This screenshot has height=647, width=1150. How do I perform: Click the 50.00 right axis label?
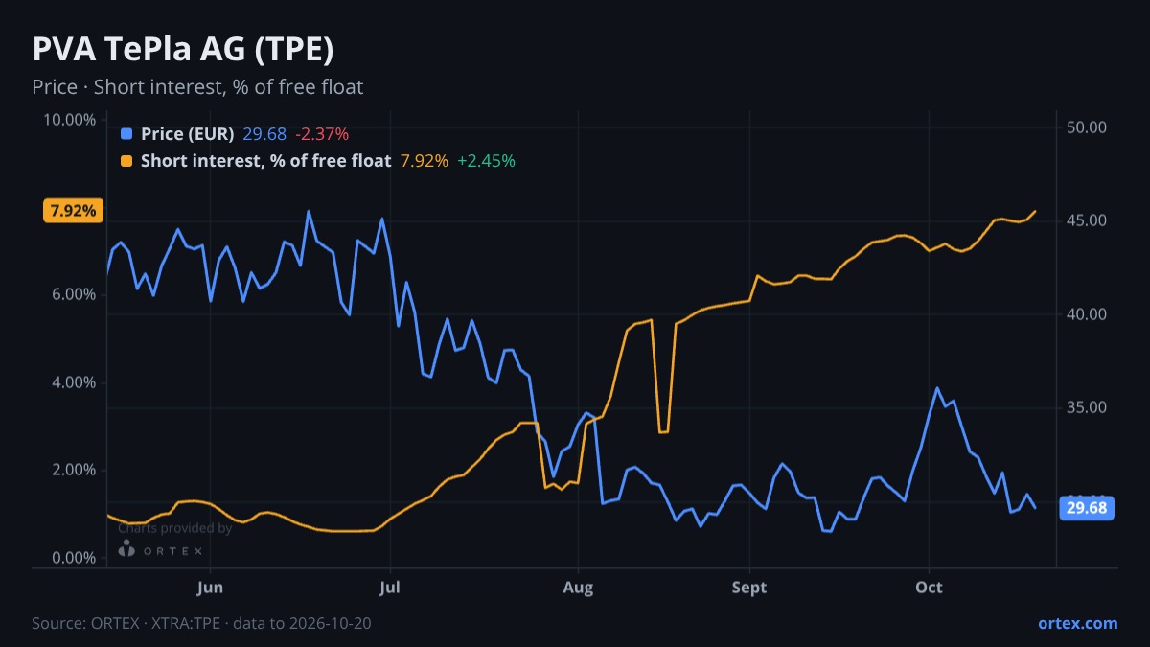[1087, 127]
